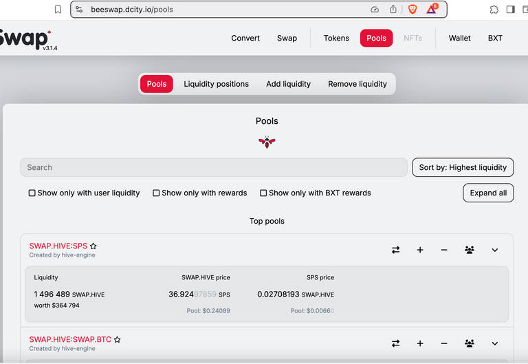This screenshot has height=364, width=528.
Task: Click Created by hive-engine under SWAP.HIVE:SPS
Action: [x=63, y=255]
